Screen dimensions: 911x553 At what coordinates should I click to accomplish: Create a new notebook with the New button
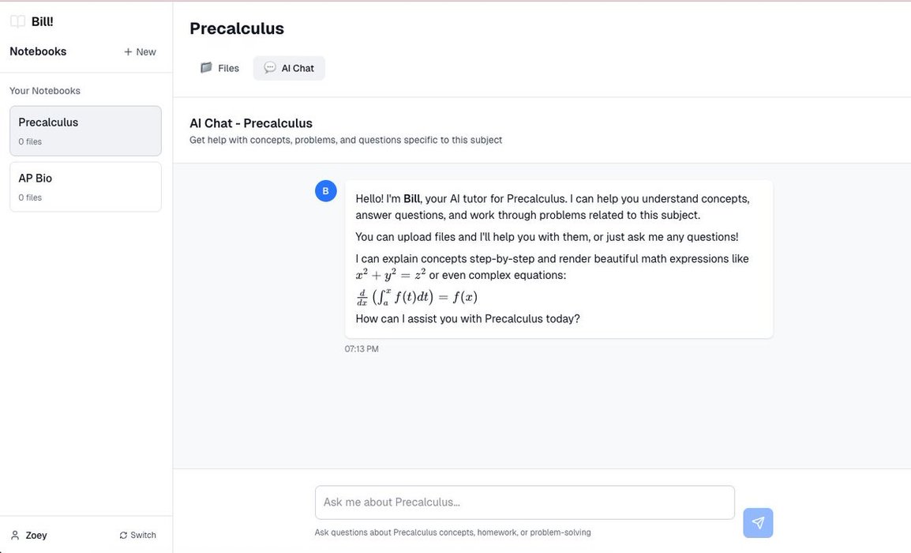coord(140,52)
